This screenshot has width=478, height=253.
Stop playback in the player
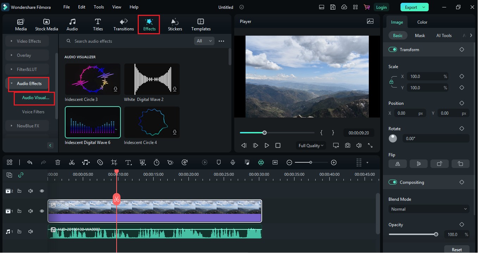[x=278, y=145]
